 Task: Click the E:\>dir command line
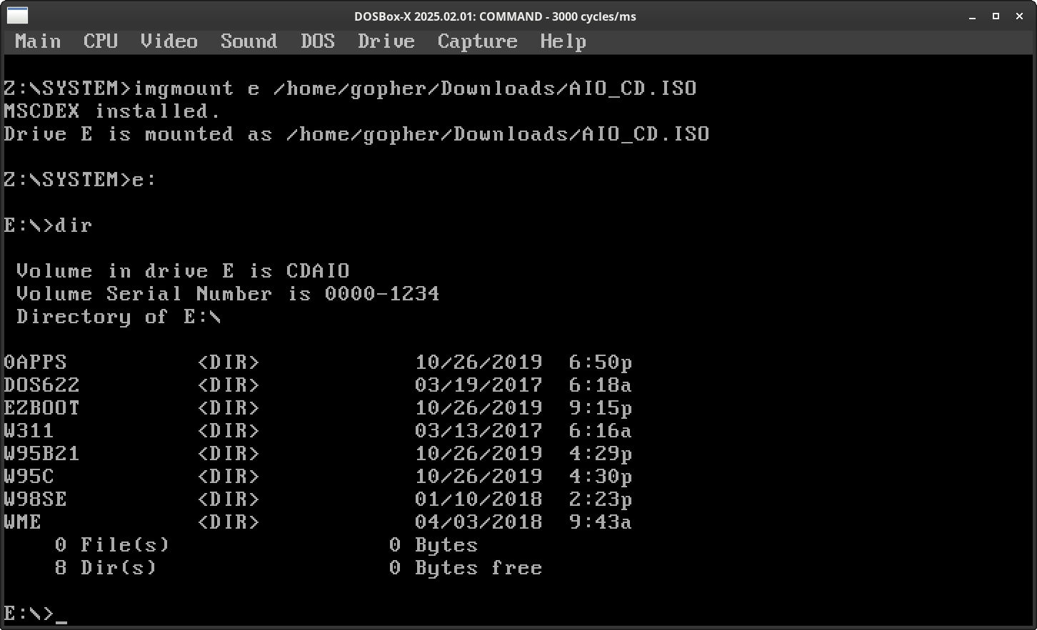(x=48, y=225)
